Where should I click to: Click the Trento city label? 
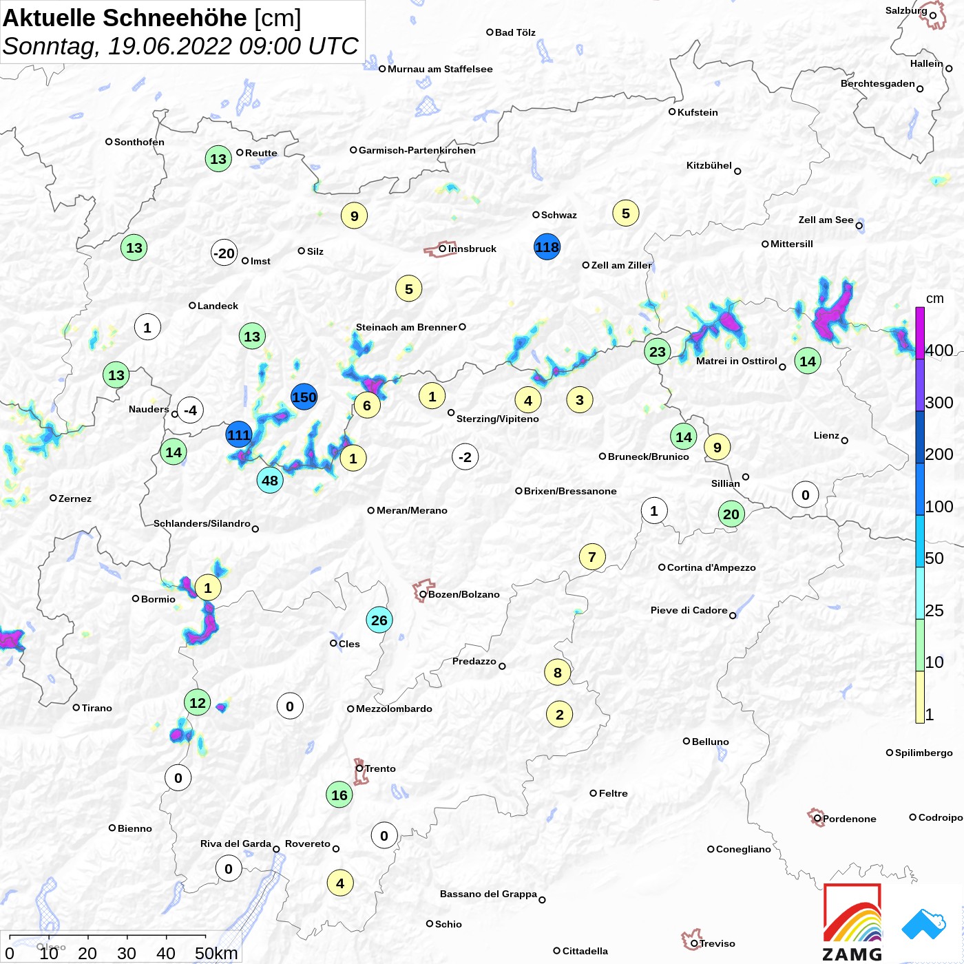[x=380, y=768]
